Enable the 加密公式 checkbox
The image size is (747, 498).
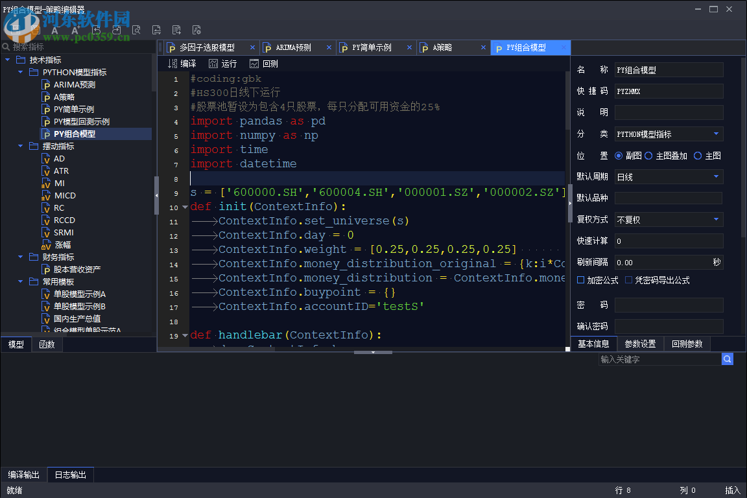pos(581,280)
